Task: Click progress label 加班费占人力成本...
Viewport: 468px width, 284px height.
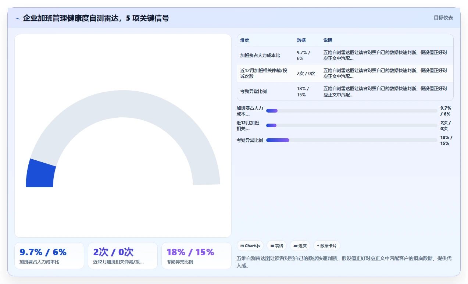Action: click(x=250, y=111)
